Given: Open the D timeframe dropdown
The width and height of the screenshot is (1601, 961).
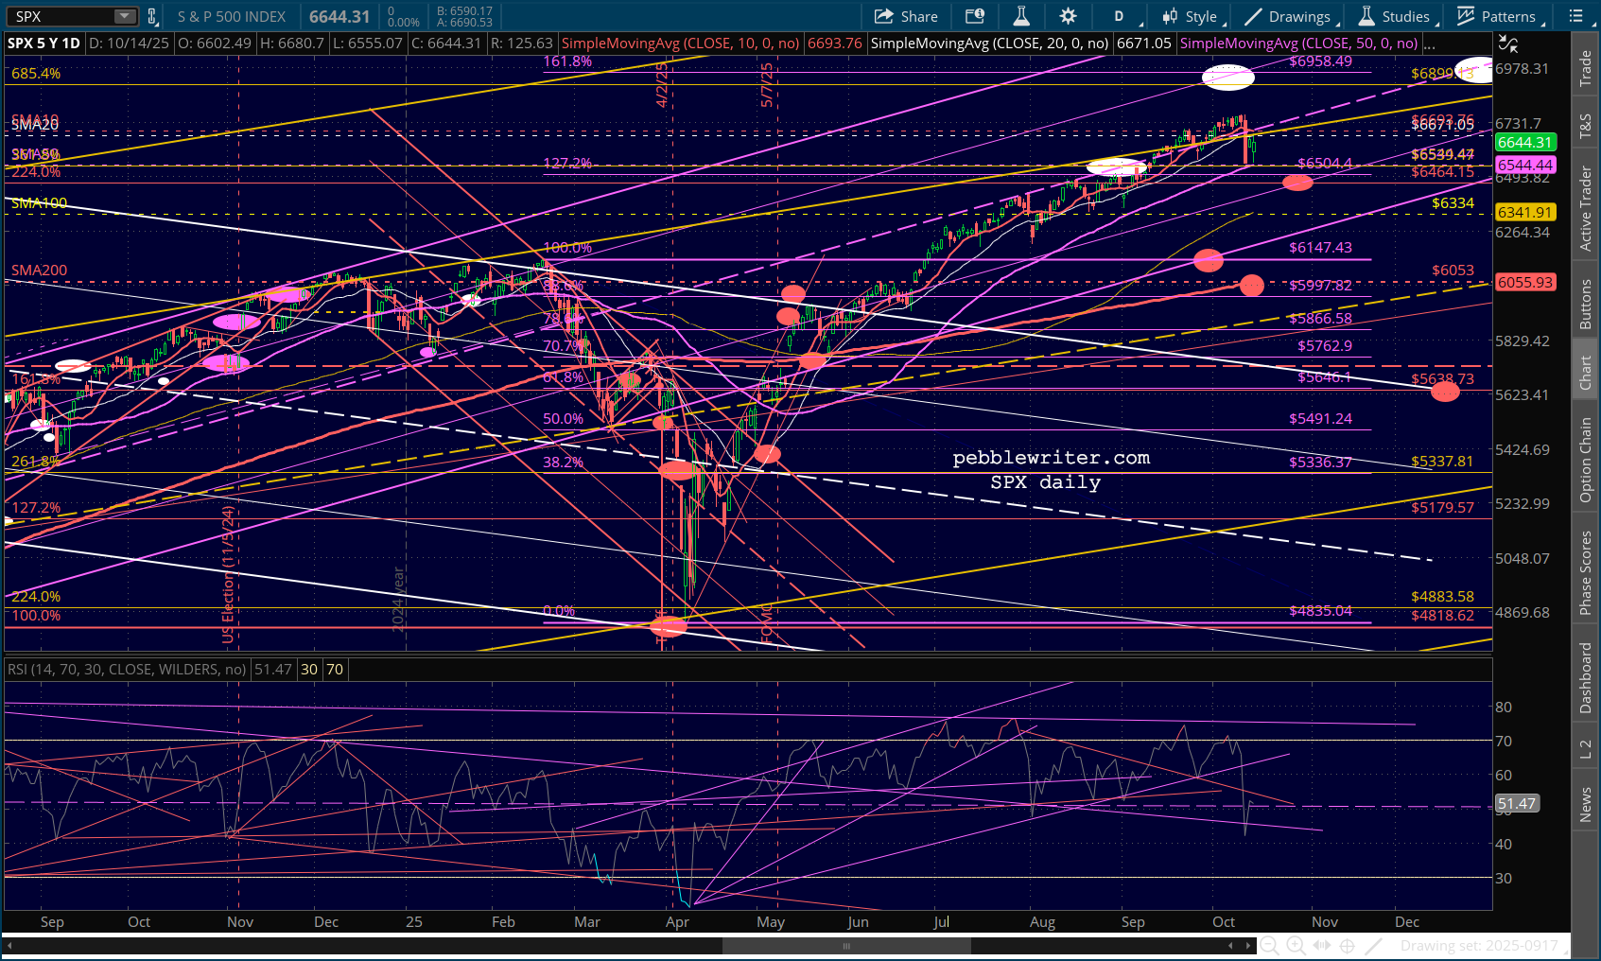Looking at the screenshot, I should pos(1120,16).
